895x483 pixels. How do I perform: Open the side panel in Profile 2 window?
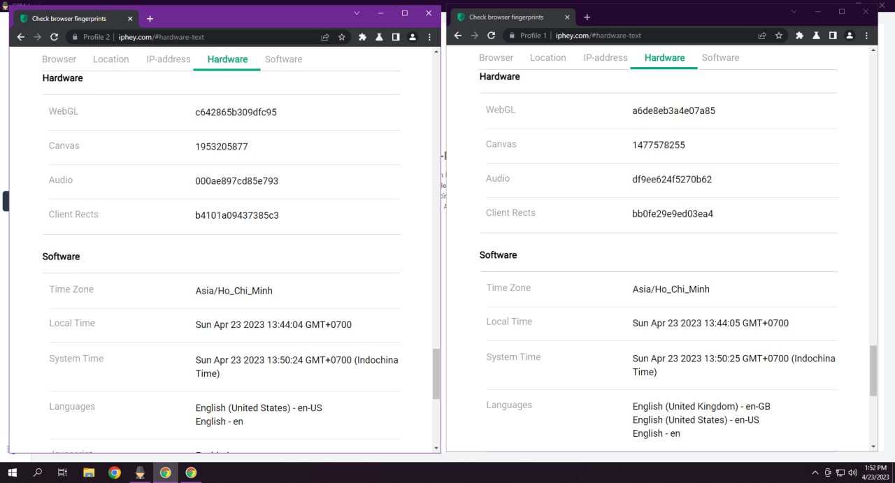396,37
